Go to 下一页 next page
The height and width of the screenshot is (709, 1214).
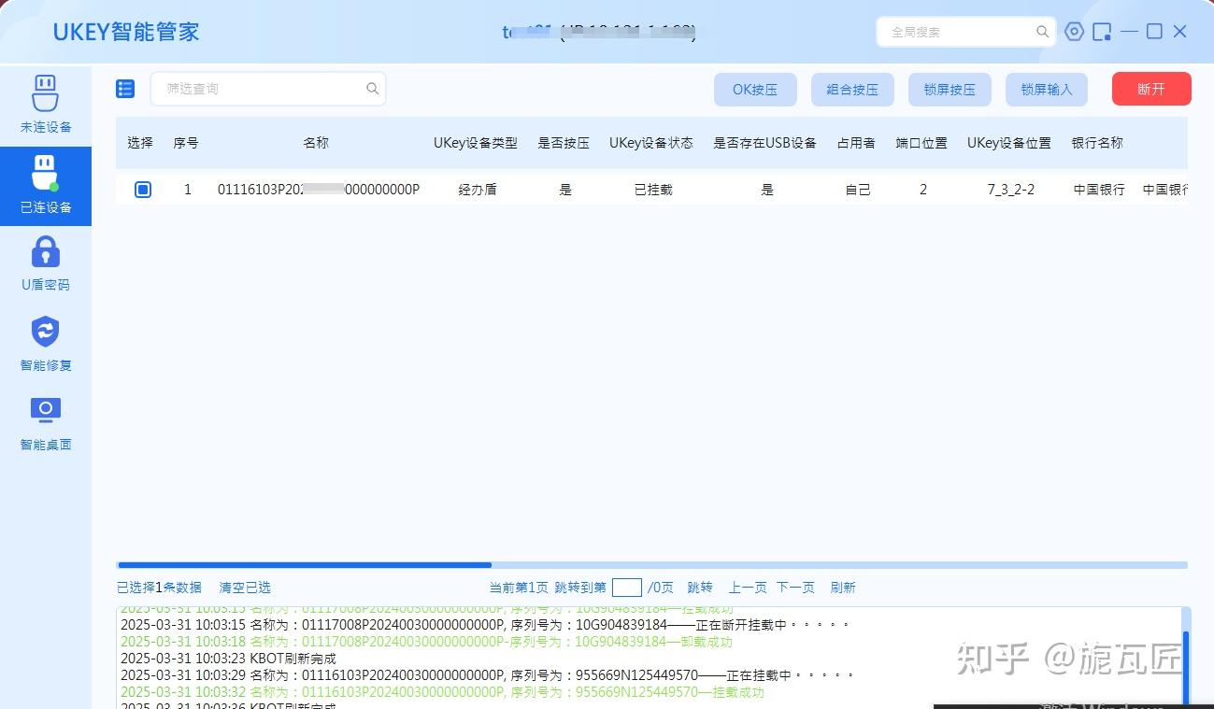[795, 587]
